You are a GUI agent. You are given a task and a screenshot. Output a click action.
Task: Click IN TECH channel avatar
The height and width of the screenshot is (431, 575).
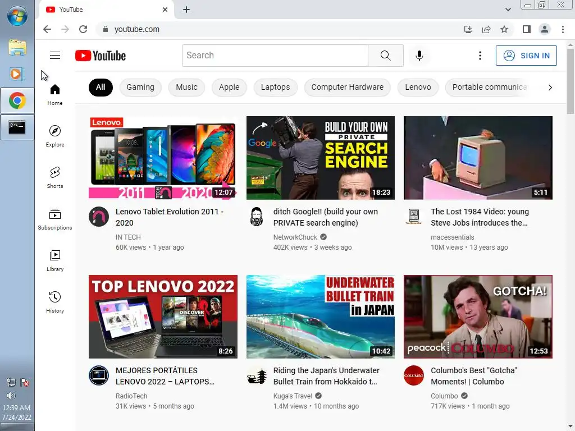[99, 217]
